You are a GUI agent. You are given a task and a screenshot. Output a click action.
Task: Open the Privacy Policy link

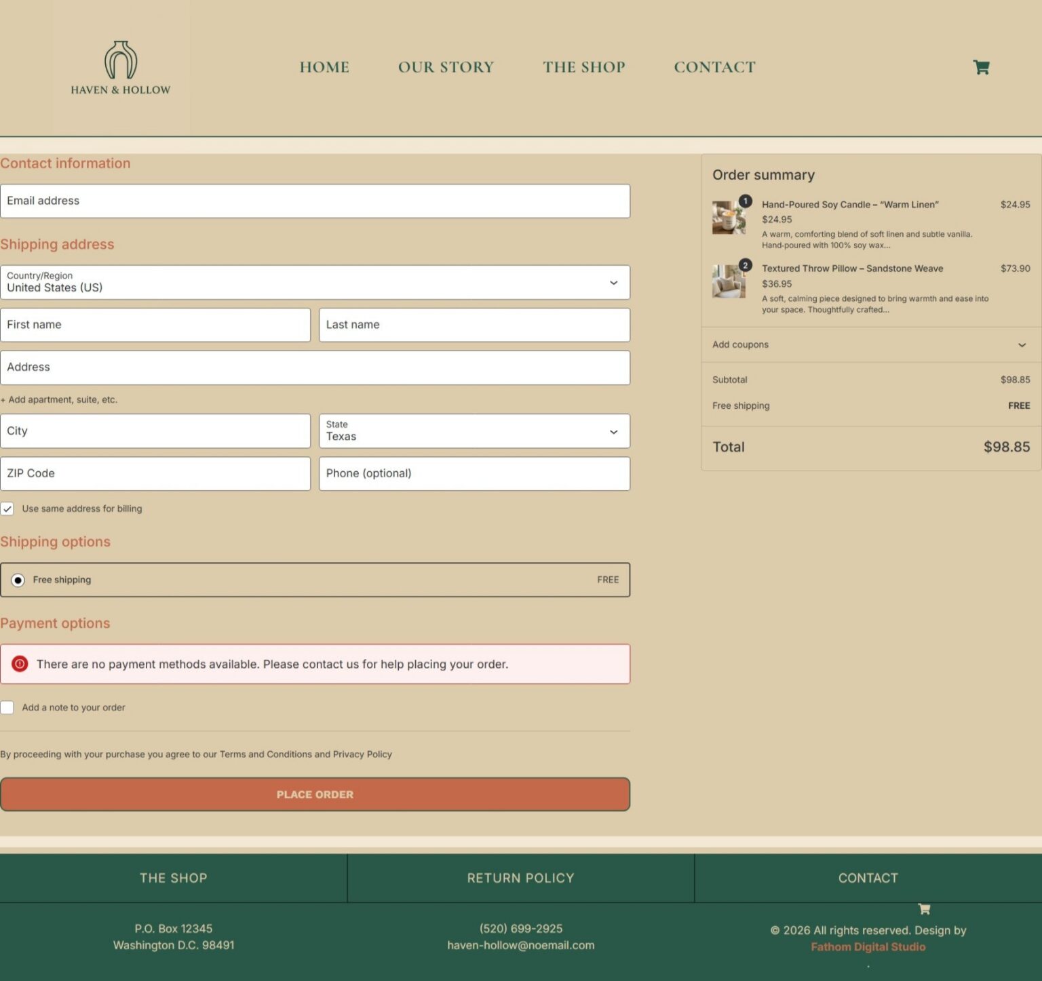click(x=362, y=754)
